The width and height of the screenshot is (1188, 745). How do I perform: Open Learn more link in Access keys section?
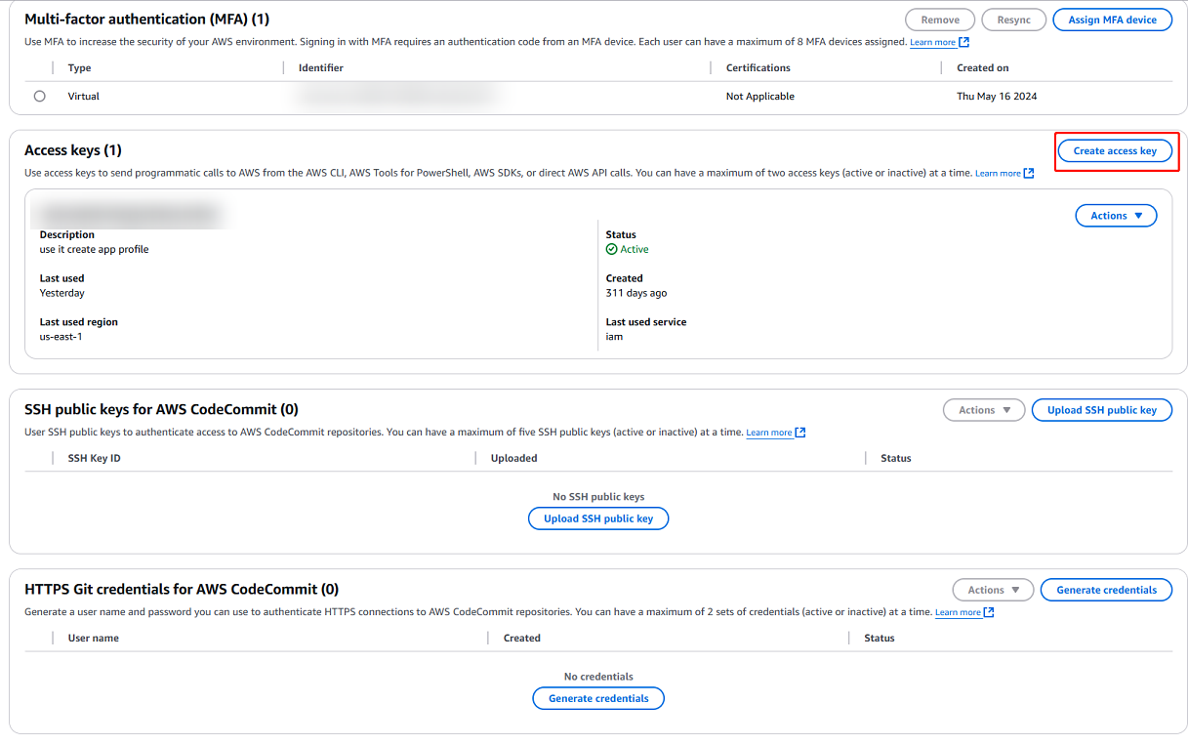(997, 174)
